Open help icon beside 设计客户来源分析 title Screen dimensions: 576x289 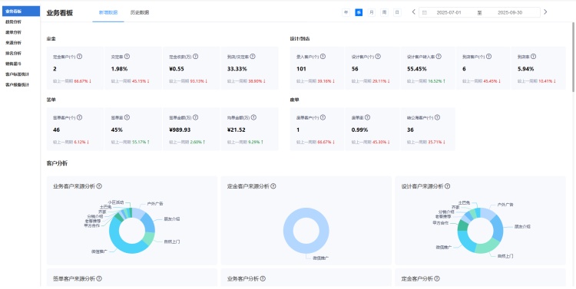click(448, 186)
